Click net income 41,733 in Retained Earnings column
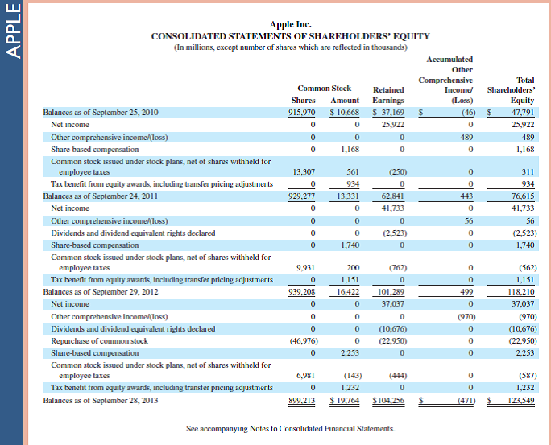Viewport: 551px width, 445px height. (x=393, y=208)
